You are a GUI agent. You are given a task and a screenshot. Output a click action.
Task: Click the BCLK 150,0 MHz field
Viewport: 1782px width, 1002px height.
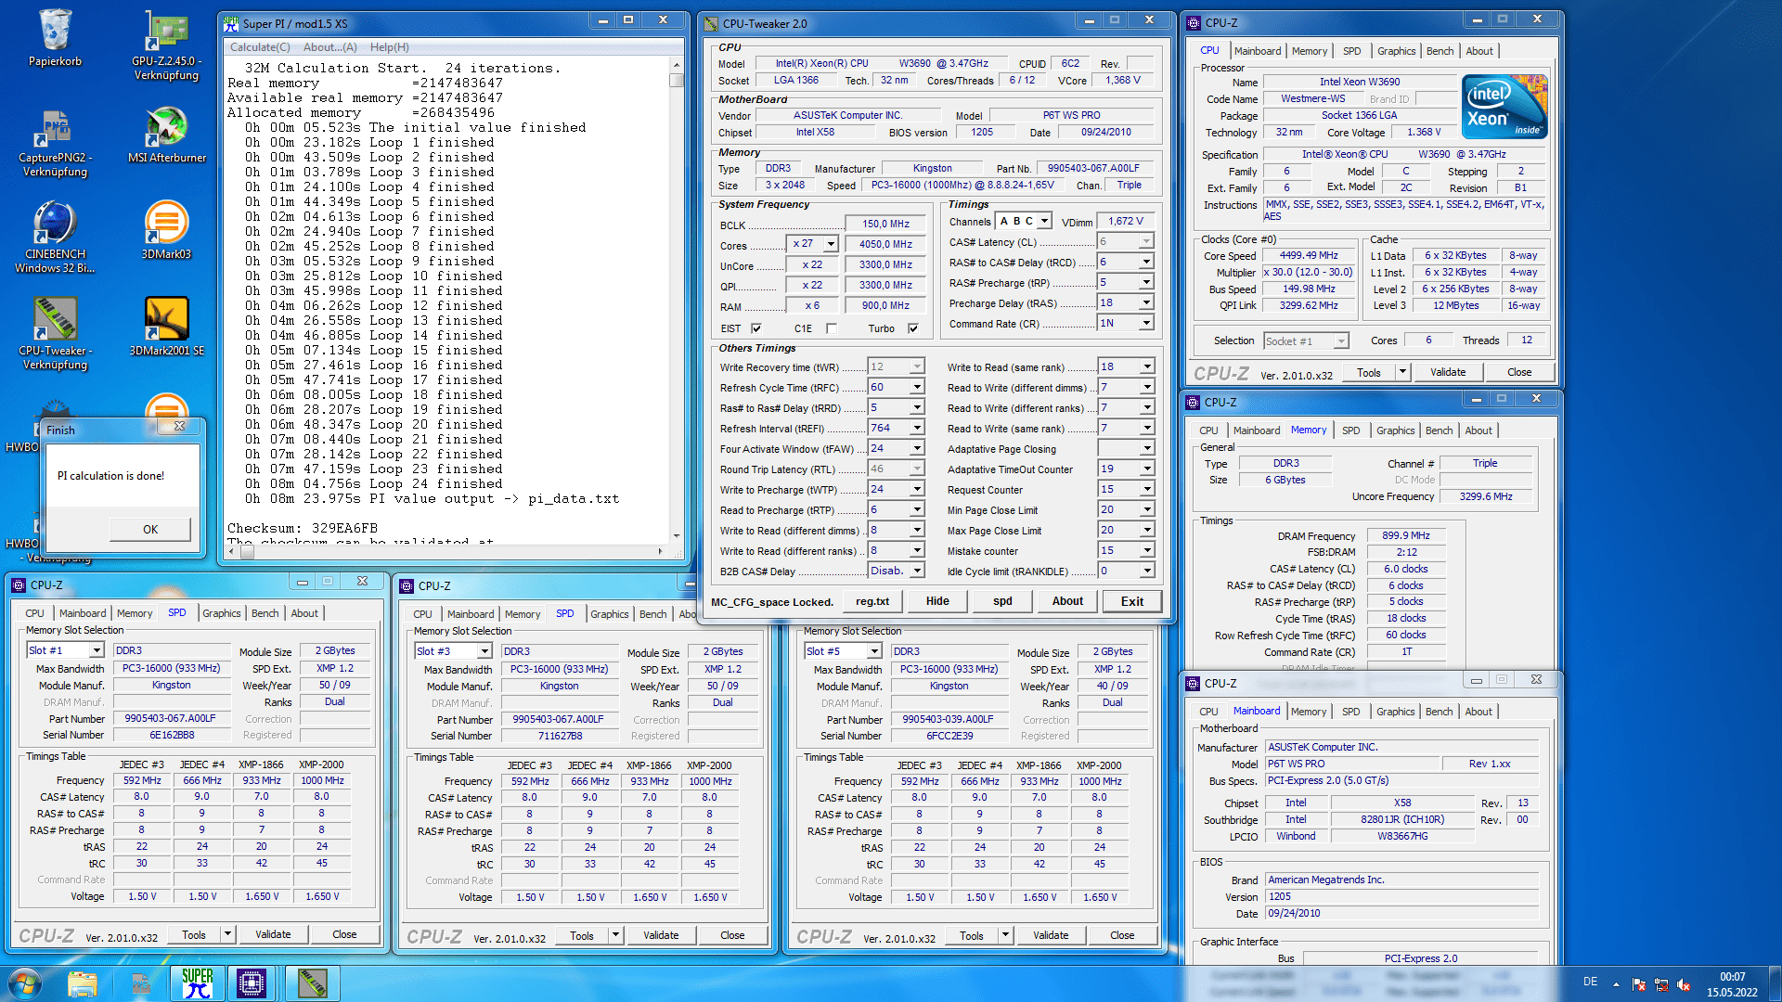[885, 224]
